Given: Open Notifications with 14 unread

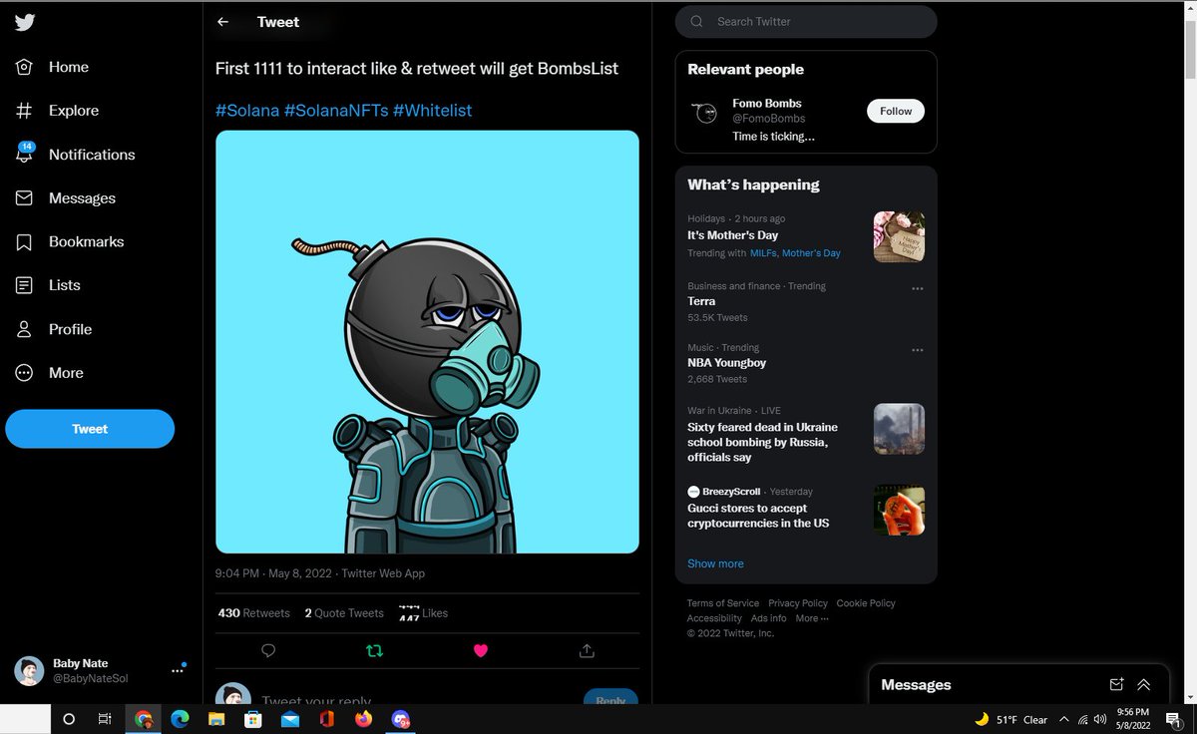Looking at the screenshot, I should pos(75,154).
